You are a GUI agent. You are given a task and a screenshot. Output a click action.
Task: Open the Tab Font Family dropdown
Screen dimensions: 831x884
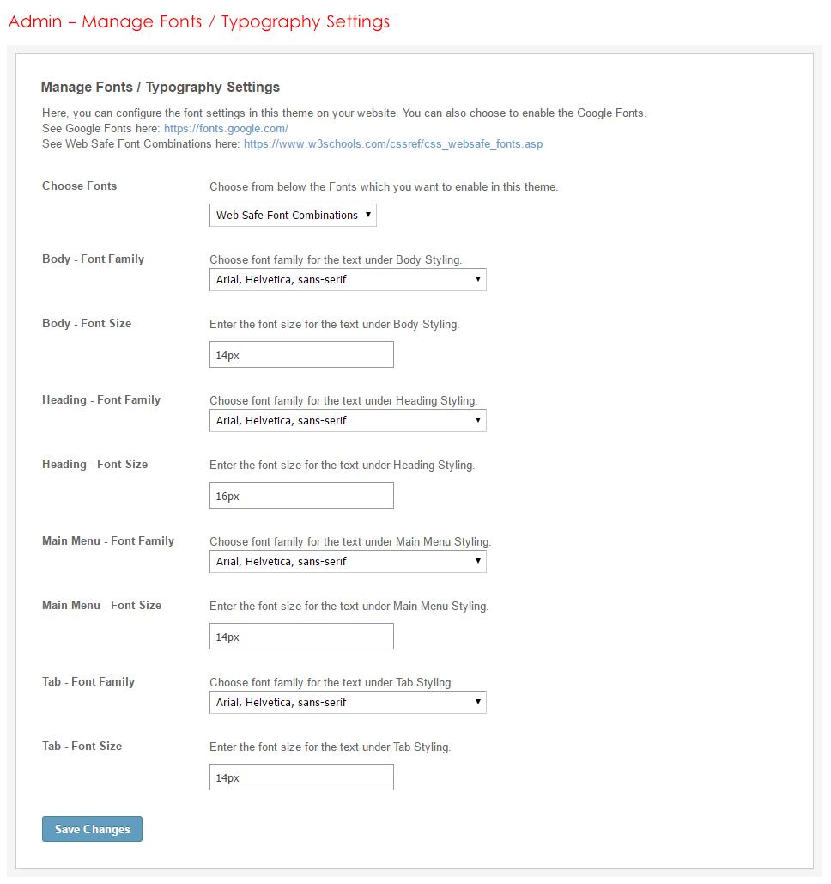(348, 703)
